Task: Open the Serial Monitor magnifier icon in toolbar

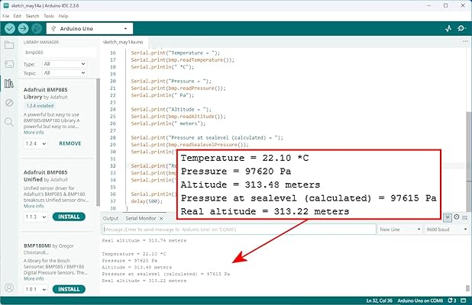Action: (461, 28)
